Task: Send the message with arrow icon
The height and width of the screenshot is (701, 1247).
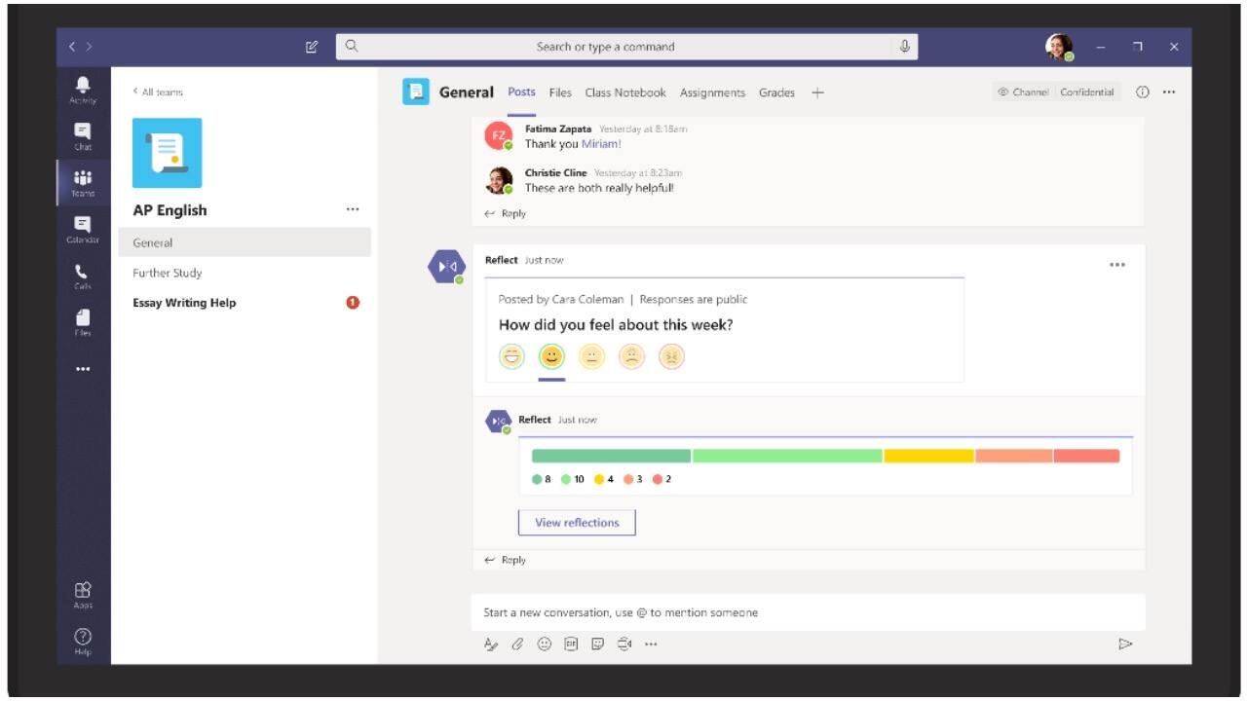Action: (x=1125, y=644)
